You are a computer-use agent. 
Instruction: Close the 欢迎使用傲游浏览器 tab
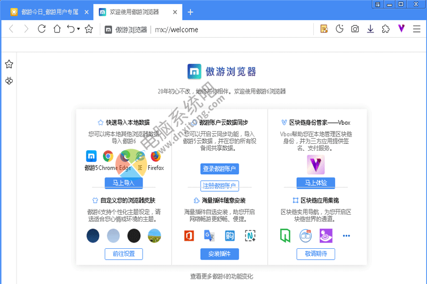tap(175, 12)
